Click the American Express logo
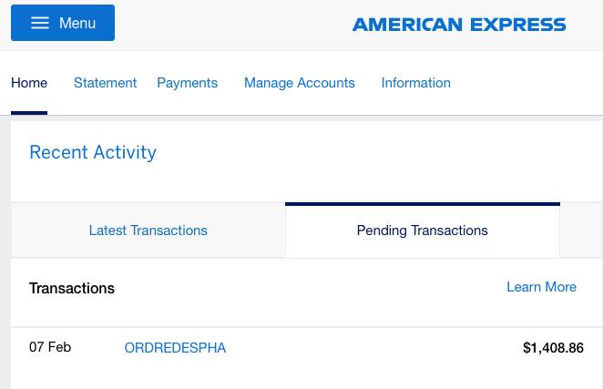 pos(458,25)
